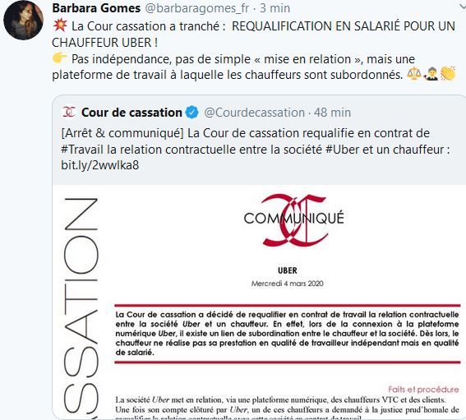
Task: Open Barbara Gomes profile avatar photo
Action: tap(23, 20)
